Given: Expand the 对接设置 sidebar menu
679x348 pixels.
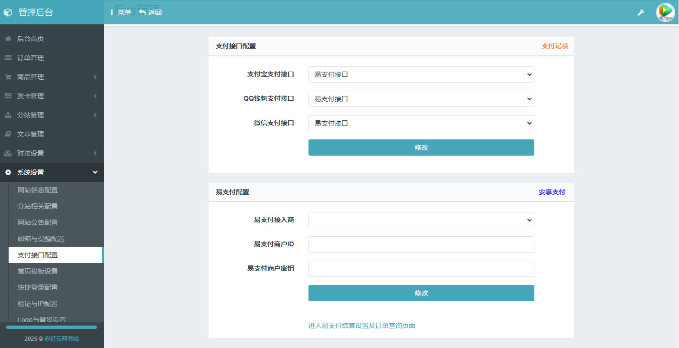Looking at the screenshot, I should coord(52,153).
